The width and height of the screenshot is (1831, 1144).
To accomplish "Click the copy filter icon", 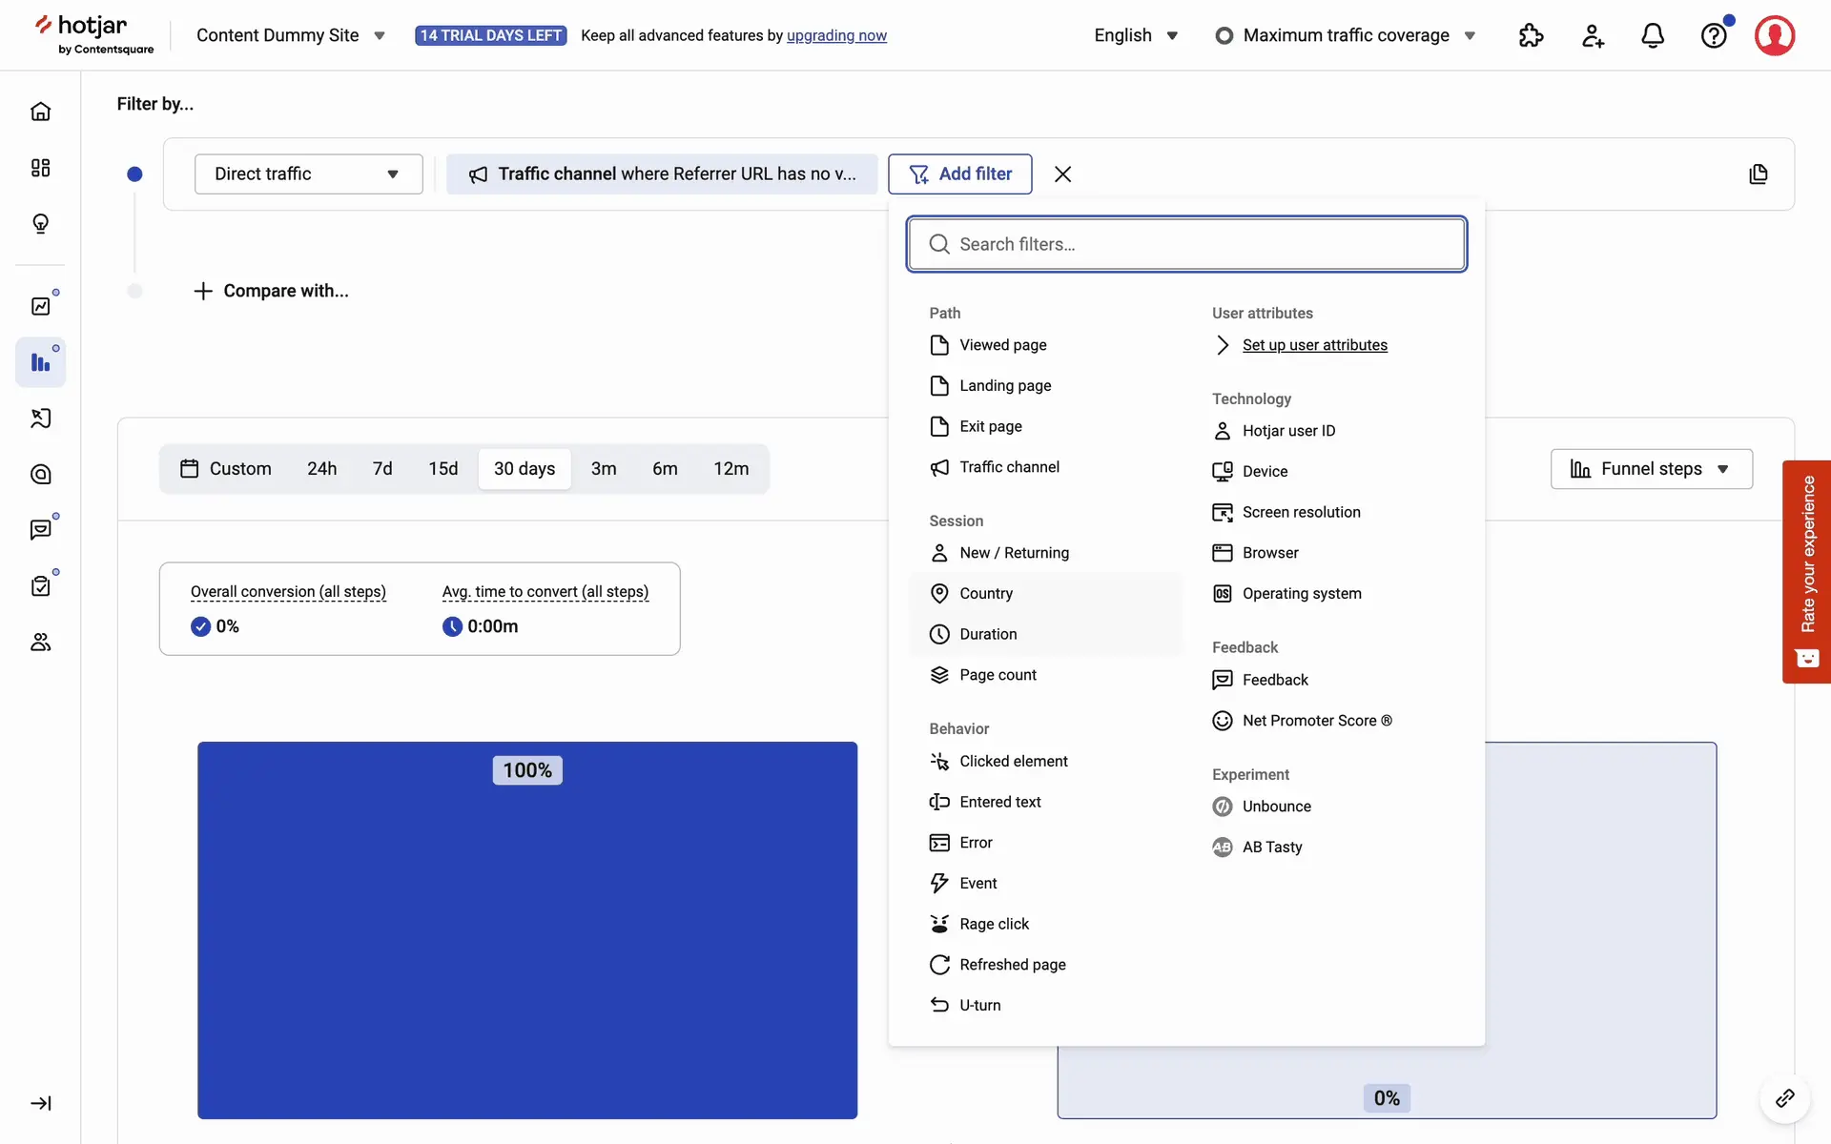I will click(1759, 174).
